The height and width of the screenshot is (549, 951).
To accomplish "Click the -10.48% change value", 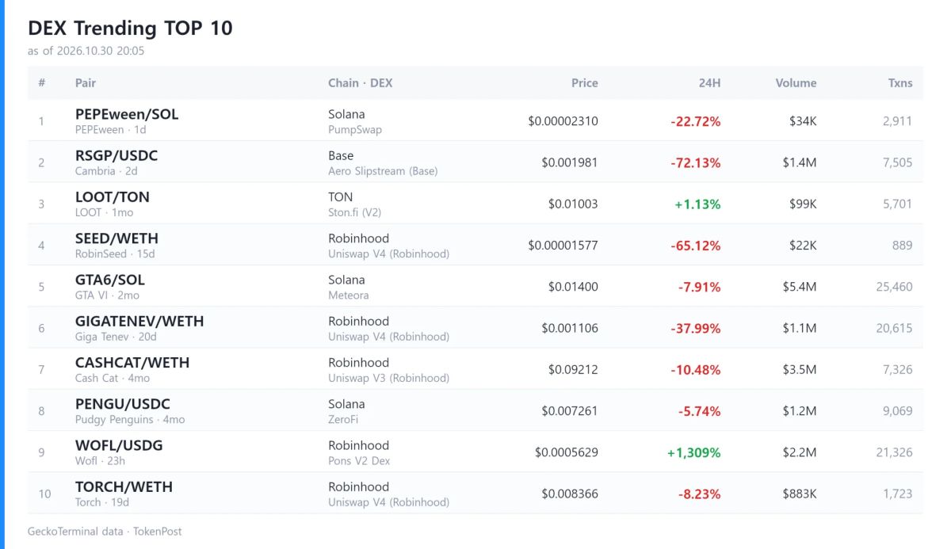I will tap(696, 370).
